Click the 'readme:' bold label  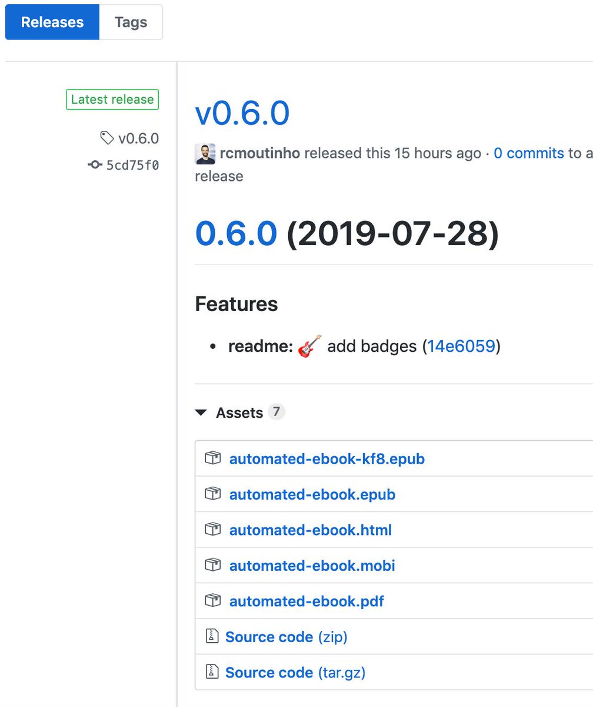[261, 346]
